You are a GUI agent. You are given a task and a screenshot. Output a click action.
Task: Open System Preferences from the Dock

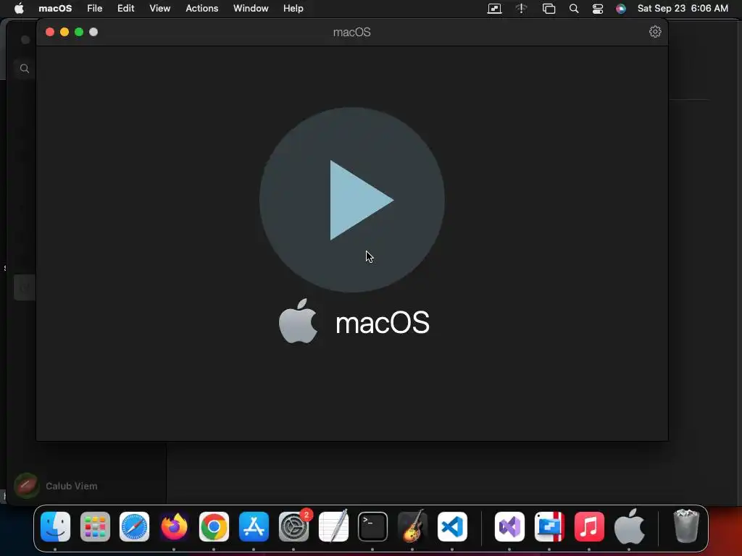click(294, 527)
